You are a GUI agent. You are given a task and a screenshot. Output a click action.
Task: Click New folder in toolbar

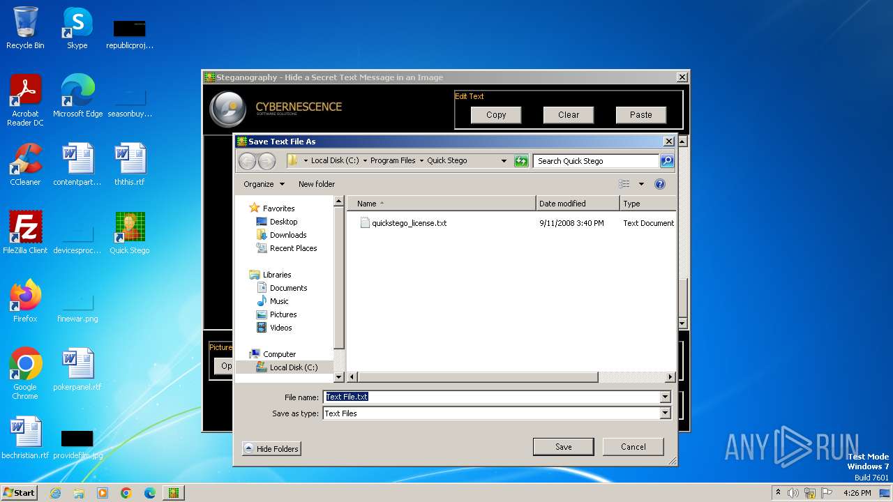click(x=317, y=184)
